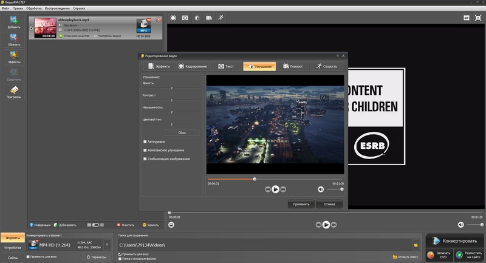Enable Стабилизация изображения checkbox

pyautogui.click(x=145, y=159)
